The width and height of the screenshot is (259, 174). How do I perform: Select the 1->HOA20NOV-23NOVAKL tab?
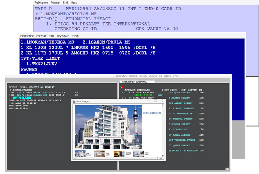pyautogui.click(x=133, y=82)
